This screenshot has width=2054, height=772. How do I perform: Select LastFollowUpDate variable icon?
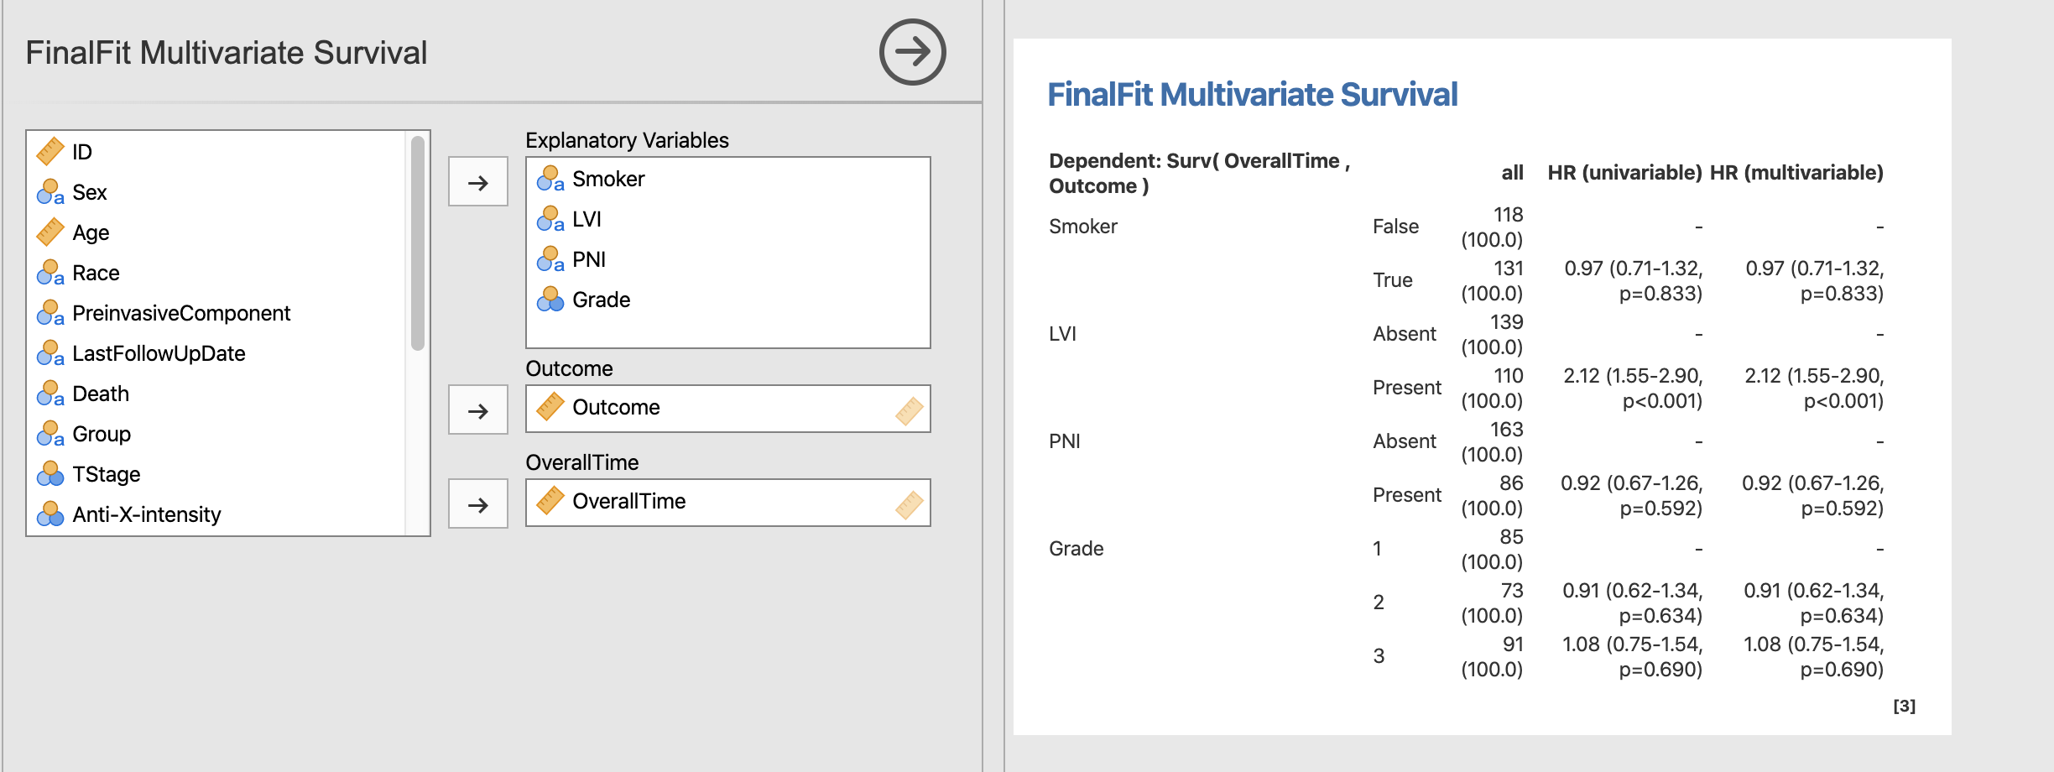50,352
